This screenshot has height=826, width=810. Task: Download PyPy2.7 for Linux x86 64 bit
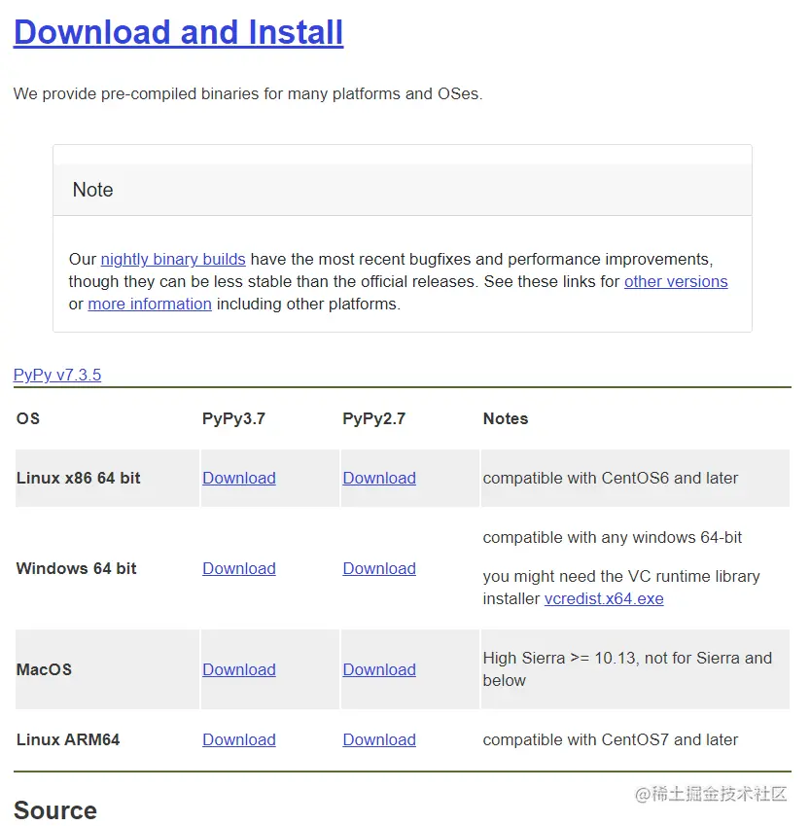coord(379,478)
